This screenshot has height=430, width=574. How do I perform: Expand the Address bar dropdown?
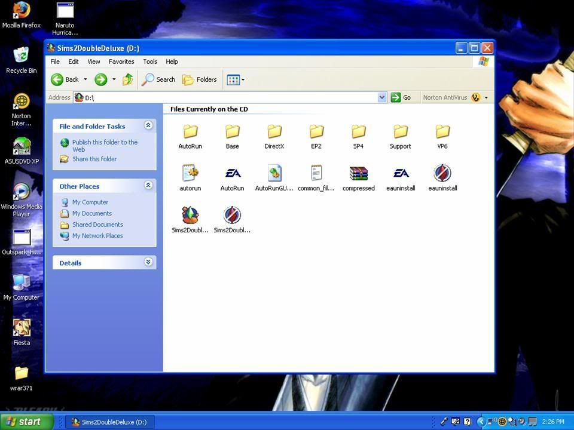click(382, 97)
